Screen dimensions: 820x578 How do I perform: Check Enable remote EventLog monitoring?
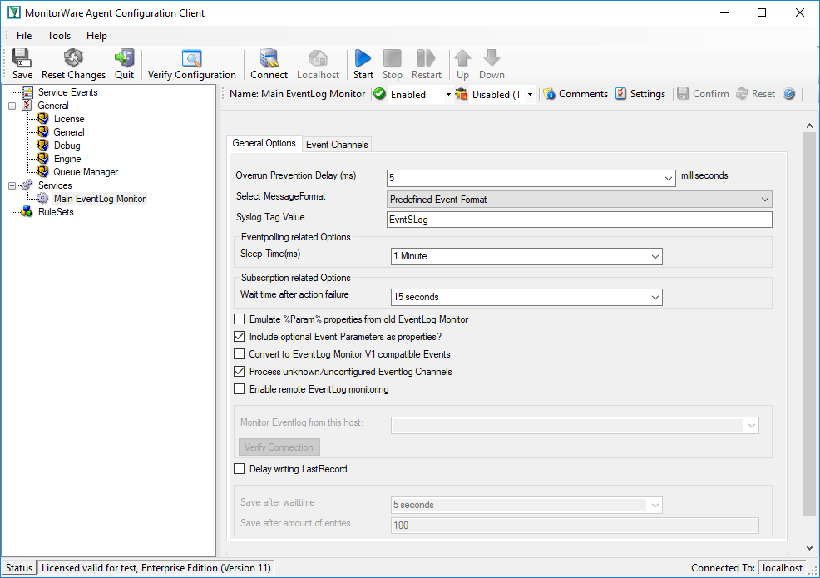click(x=239, y=389)
